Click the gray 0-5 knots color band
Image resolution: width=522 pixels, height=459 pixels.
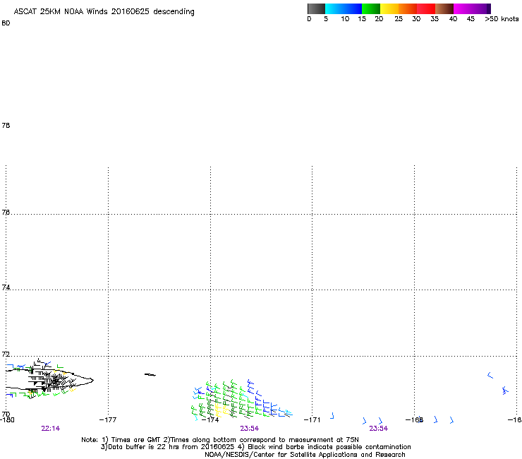click(317, 8)
